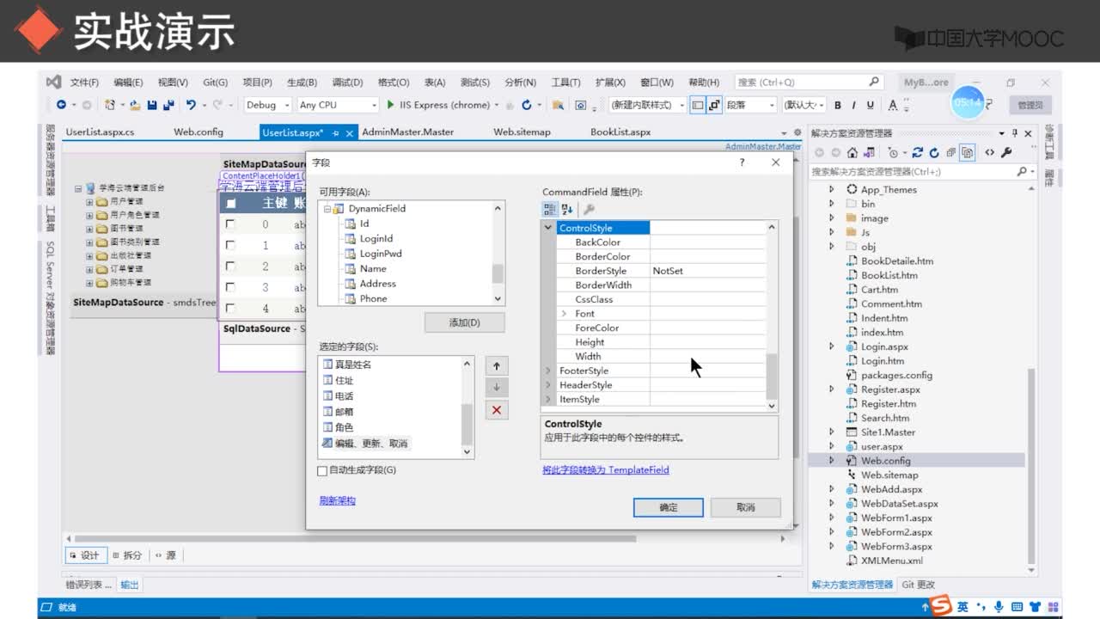The width and height of the screenshot is (1100, 619).
Task: Click the search magnifier in Solution Explorer
Action: click(x=1022, y=172)
